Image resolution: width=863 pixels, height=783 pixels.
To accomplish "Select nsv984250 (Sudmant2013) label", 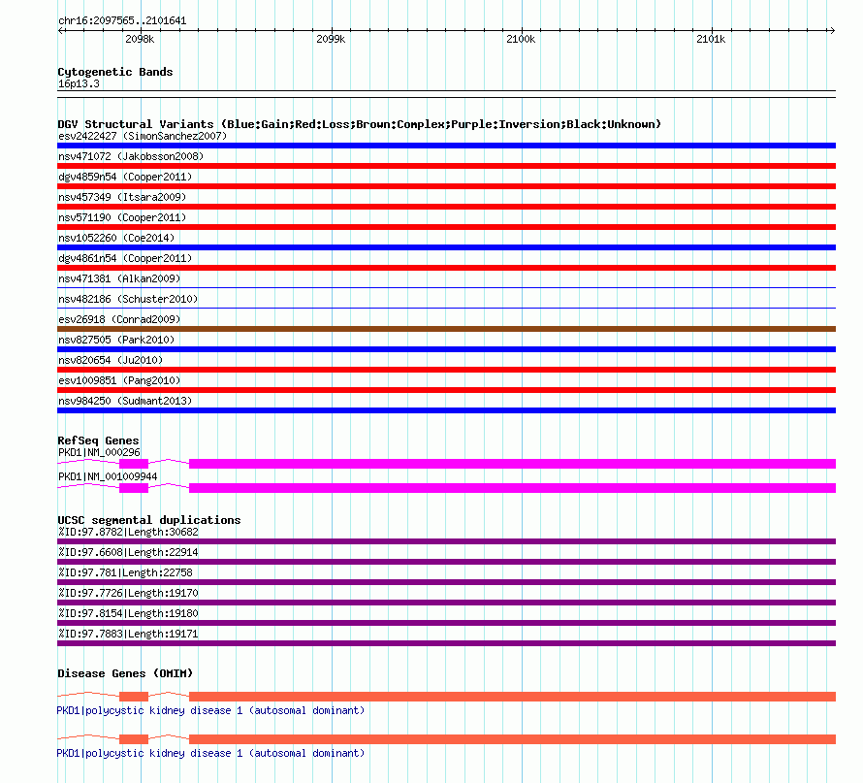I will pyautogui.click(x=125, y=401).
